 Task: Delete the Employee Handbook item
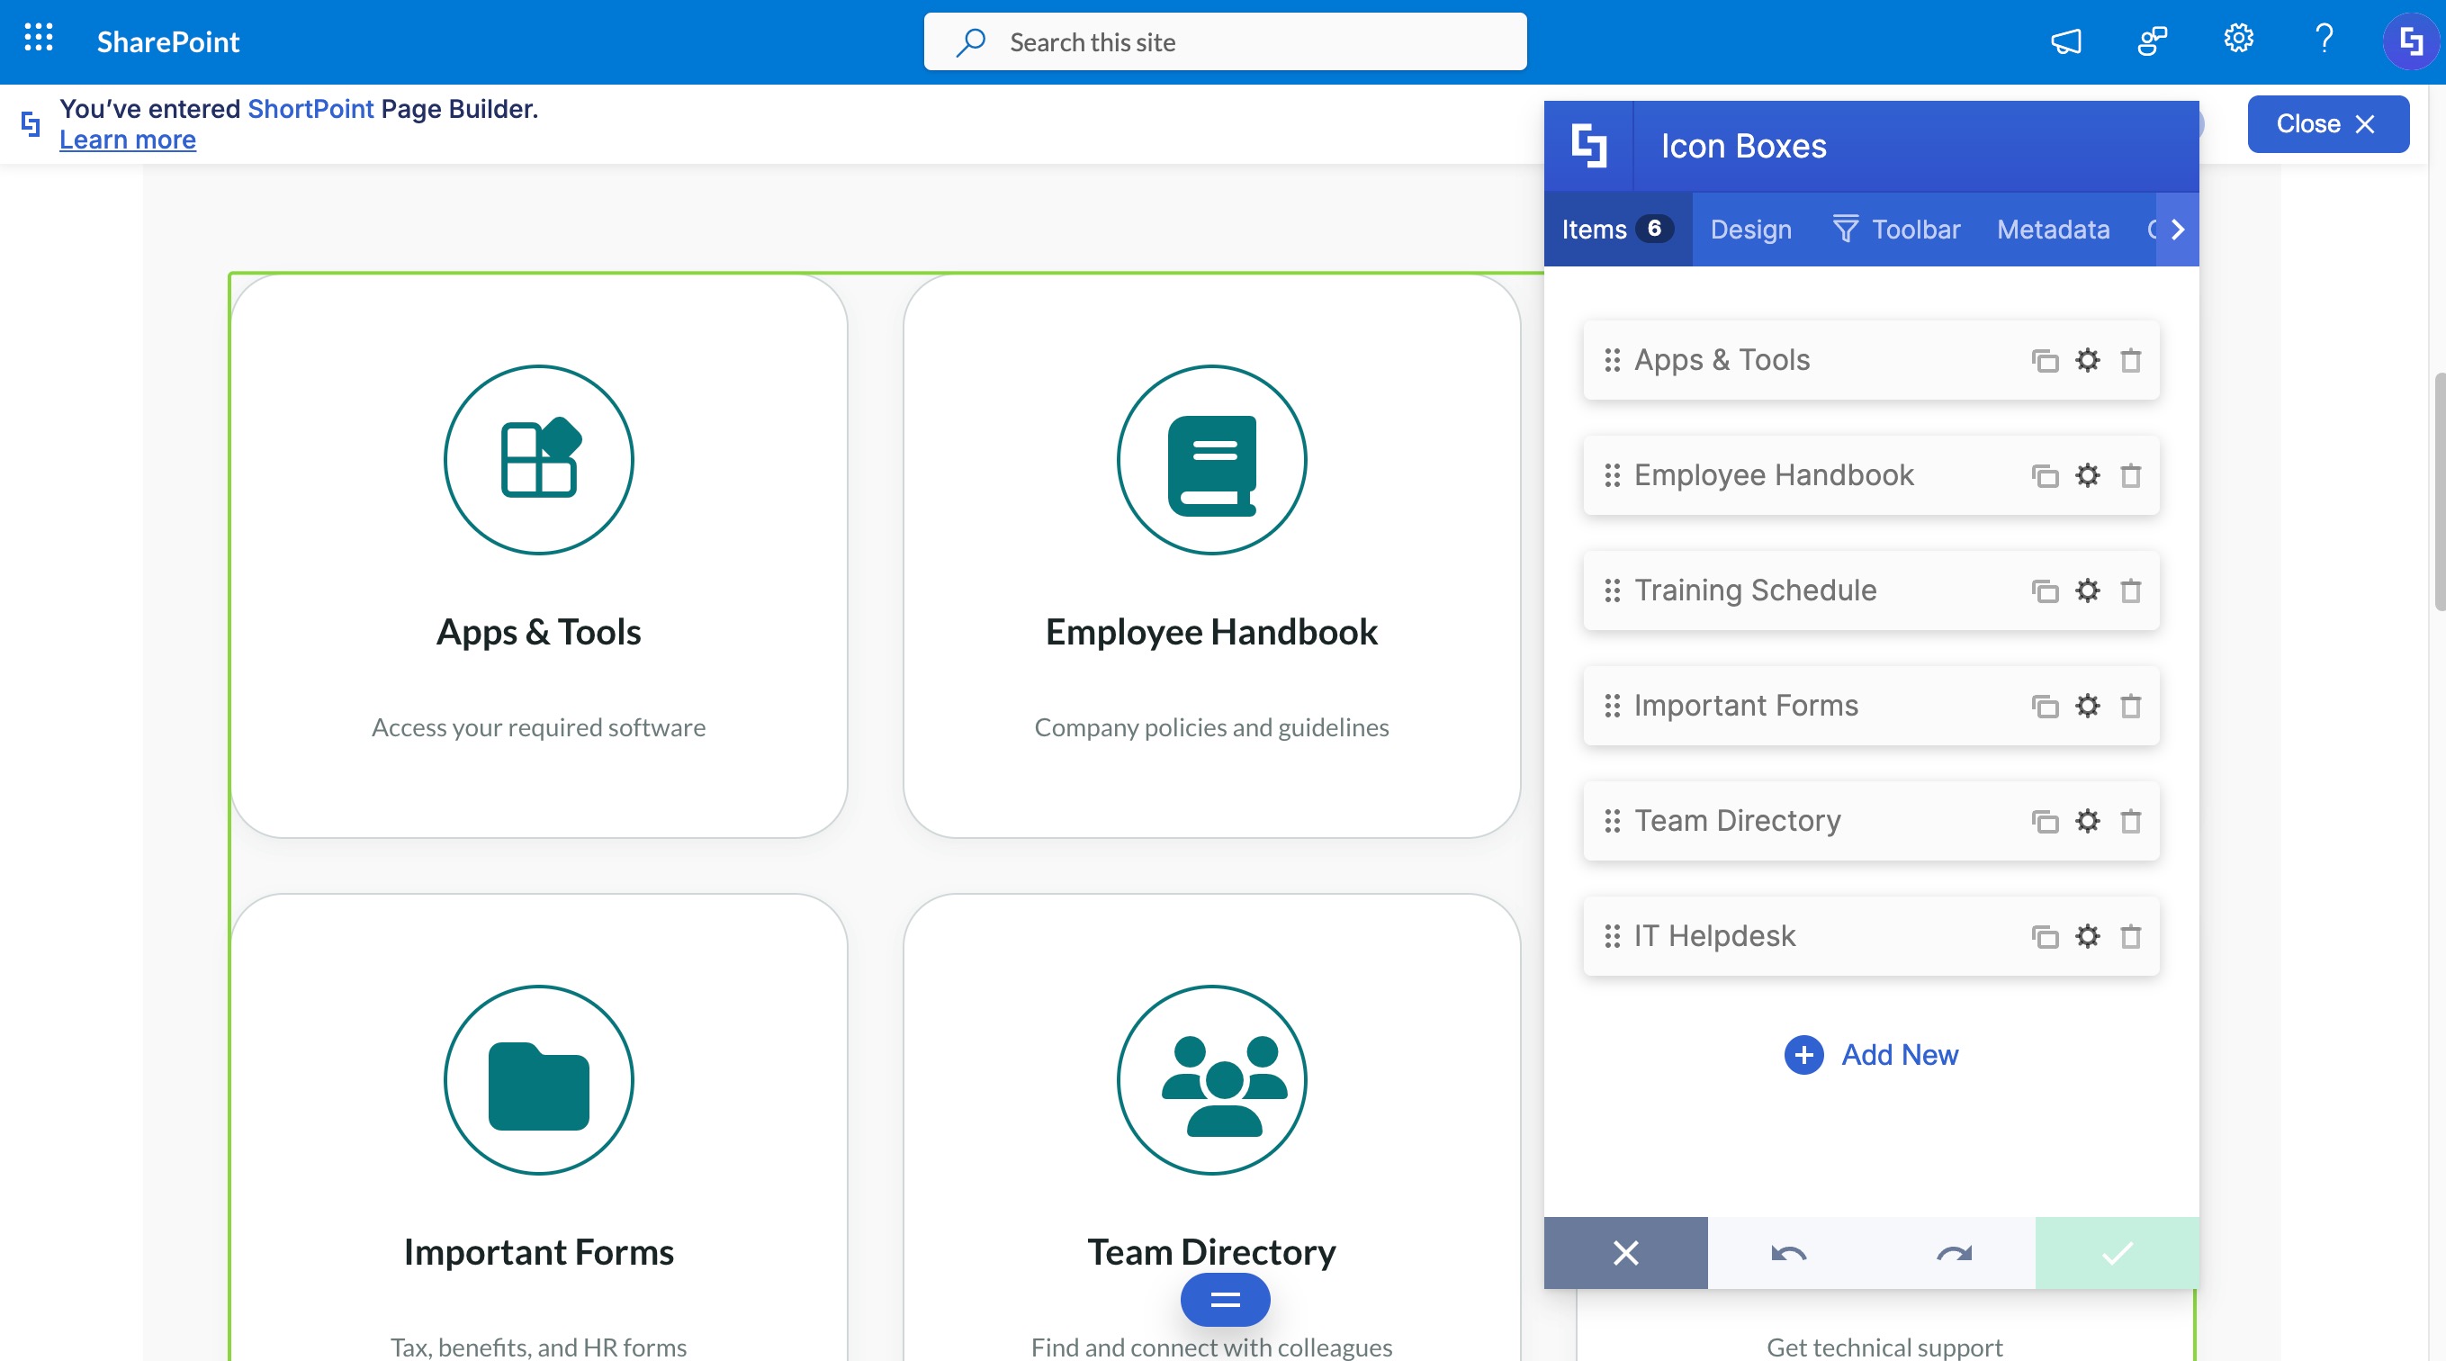(2131, 476)
